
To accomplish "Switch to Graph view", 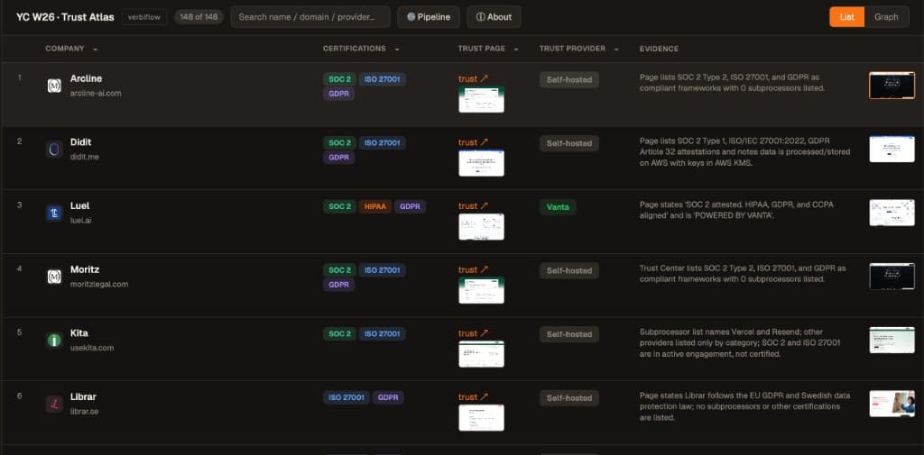I will coord(886,17).
